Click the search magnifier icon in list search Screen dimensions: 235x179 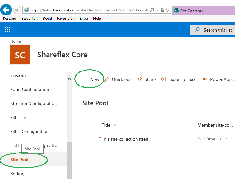197,30
